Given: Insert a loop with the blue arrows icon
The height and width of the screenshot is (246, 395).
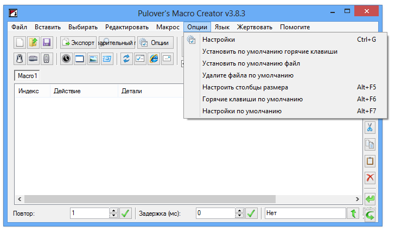Looking at the screenshot, I should point(126,59).
